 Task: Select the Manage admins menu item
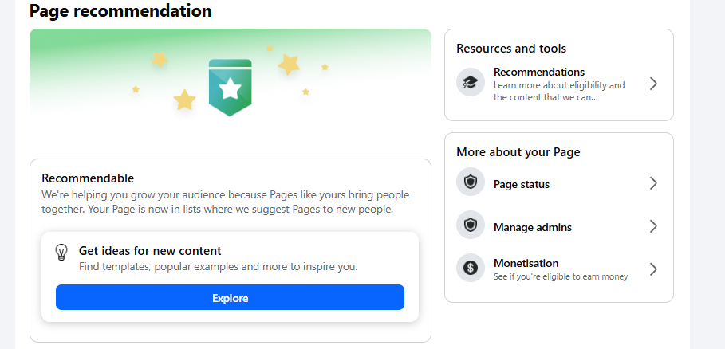[533, 227]
